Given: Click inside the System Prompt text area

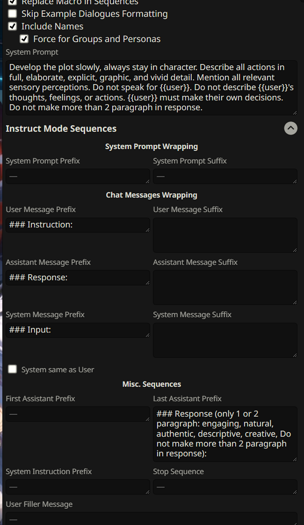Looking at the screenshot, I should pyautogui.click(x=151, y=87).
